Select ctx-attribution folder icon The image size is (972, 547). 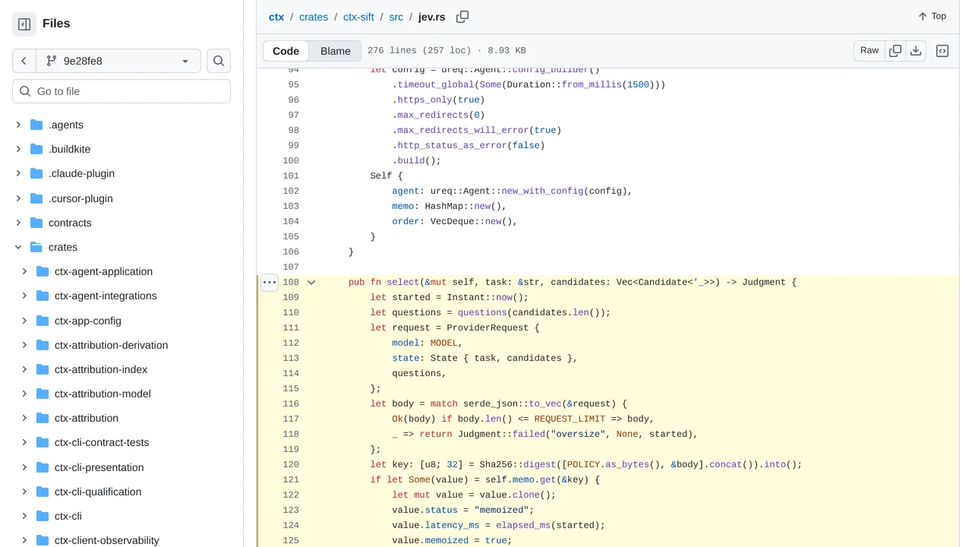pos(43,418)
